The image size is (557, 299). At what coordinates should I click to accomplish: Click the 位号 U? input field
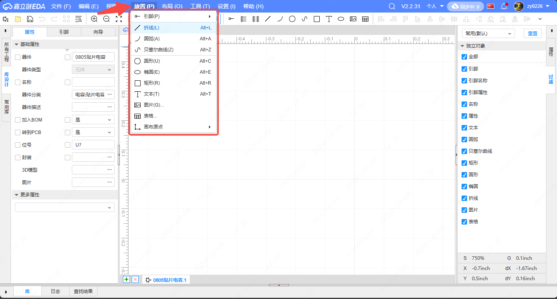tap(93, 145)
